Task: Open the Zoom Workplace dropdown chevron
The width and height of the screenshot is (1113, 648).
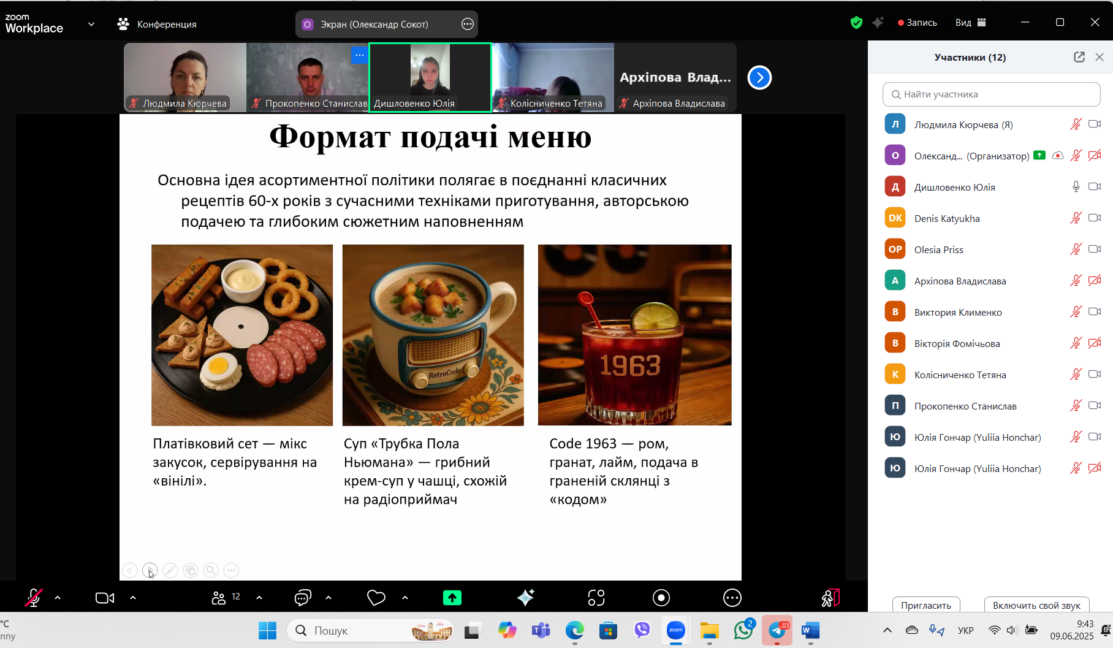Action: [91, 24]
